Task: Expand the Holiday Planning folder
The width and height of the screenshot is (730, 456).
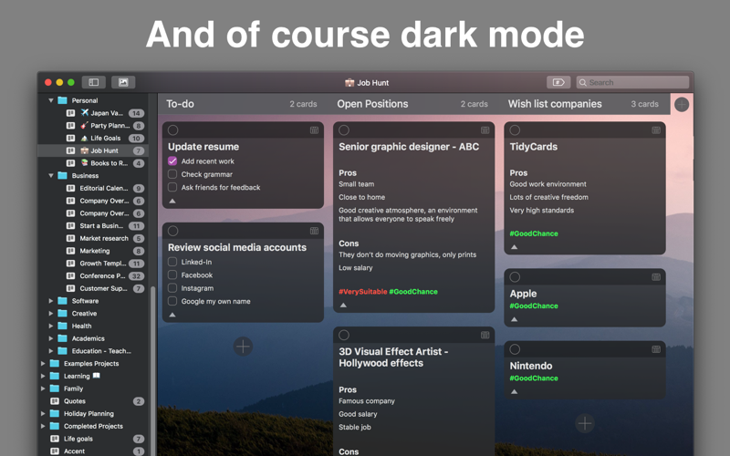Action: 43,414
